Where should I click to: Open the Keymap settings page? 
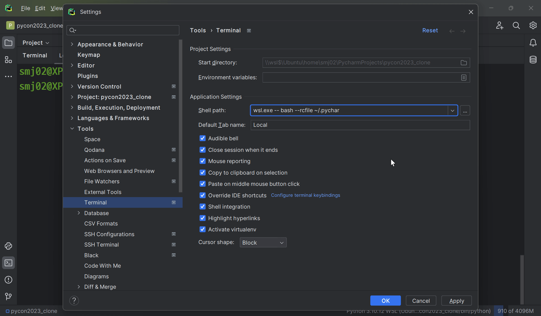click(89, 55)
